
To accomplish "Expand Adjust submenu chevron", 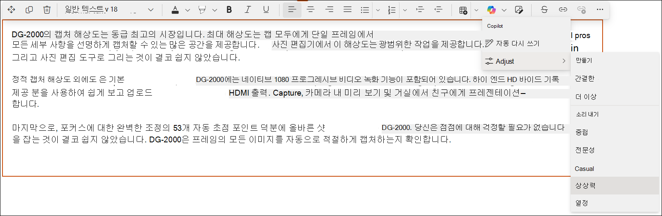I will [564, 61].
